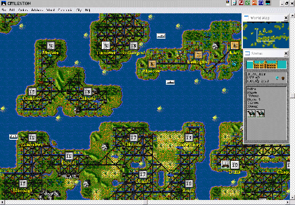Click the blue title bar icon
The height and width of the screenshot is (205, 295).
(x=261, y=3)
